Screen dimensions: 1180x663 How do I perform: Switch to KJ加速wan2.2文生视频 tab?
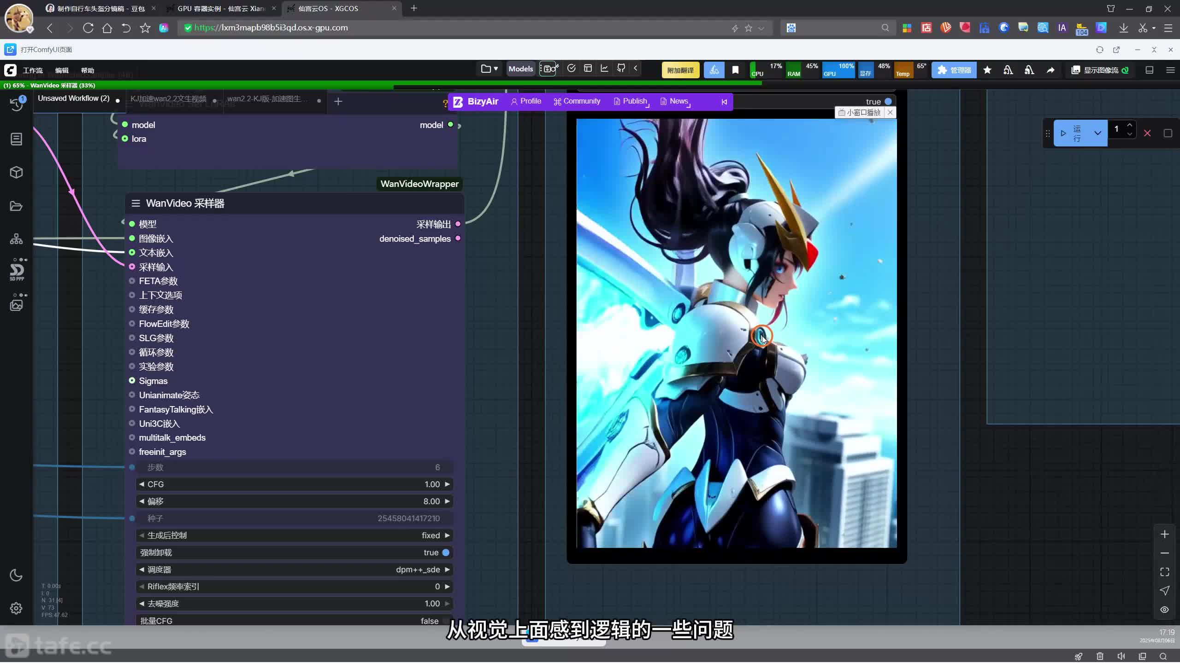click(x=168, y=99)
